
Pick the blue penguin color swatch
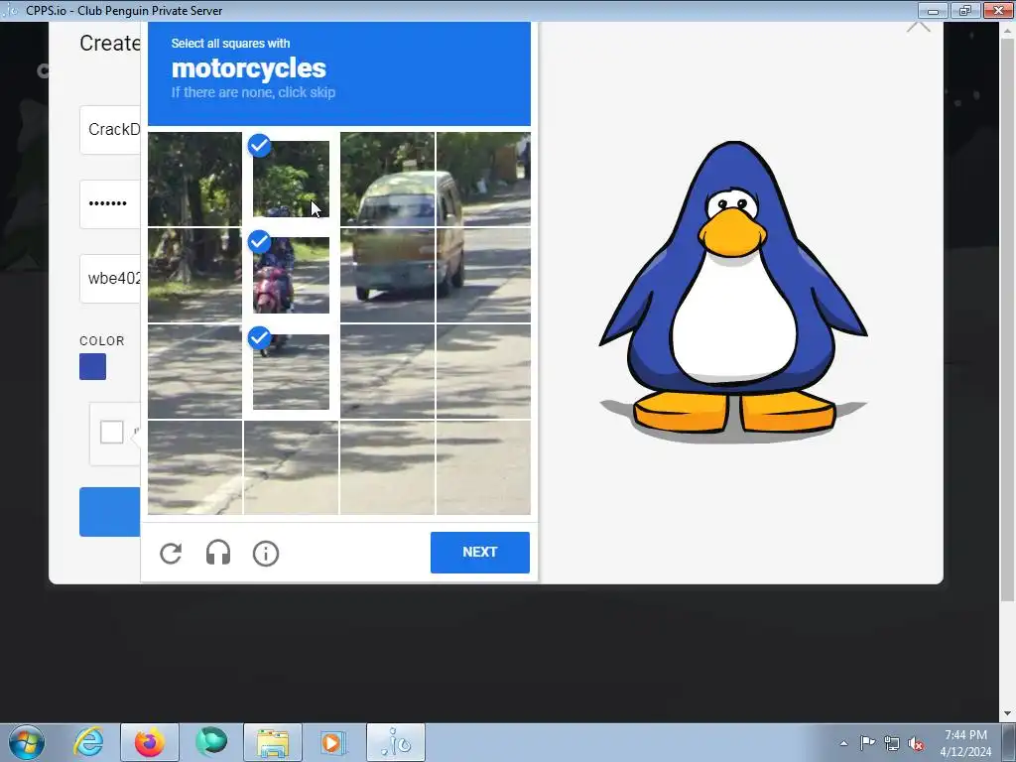click(x=92, y=367)
